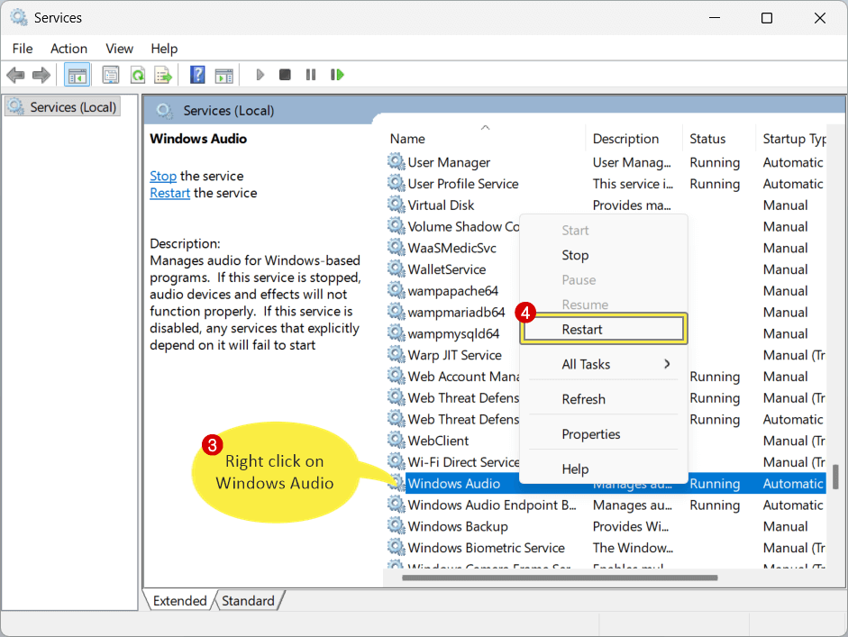848x637 pixels.
Task: Open the blue Help toolbar icon
Action: tap(197, 75)
